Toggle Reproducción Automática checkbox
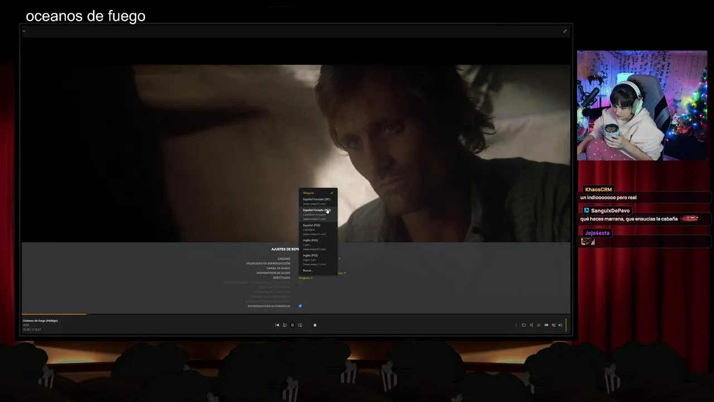 point(300,306)
